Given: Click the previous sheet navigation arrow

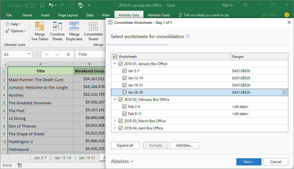Looking at the screenshot, I should (x=9, y=158).
